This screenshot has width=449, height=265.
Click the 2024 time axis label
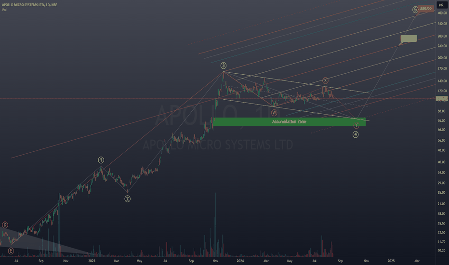tap(240, 261)
